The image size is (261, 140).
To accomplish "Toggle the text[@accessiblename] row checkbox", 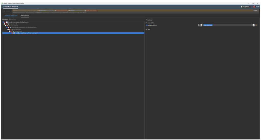I will (x=10, y=33).
